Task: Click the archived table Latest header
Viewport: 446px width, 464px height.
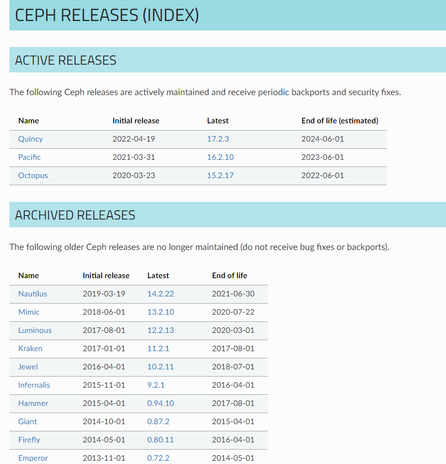Action: [158, 275]
